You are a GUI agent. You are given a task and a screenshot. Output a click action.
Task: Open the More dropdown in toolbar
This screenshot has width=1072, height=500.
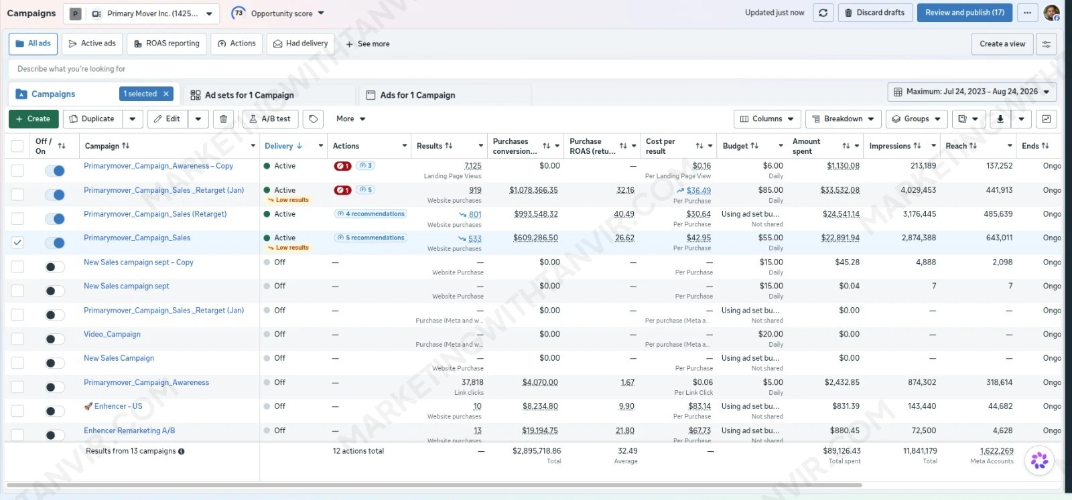[351, 119]
